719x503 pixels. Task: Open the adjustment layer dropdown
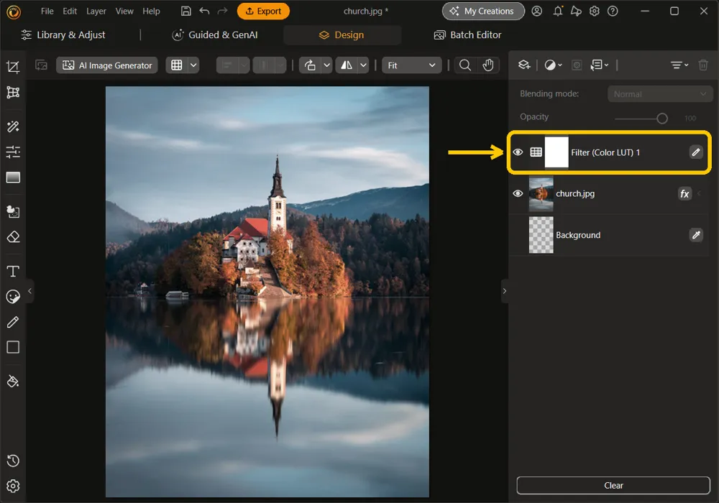553,65
